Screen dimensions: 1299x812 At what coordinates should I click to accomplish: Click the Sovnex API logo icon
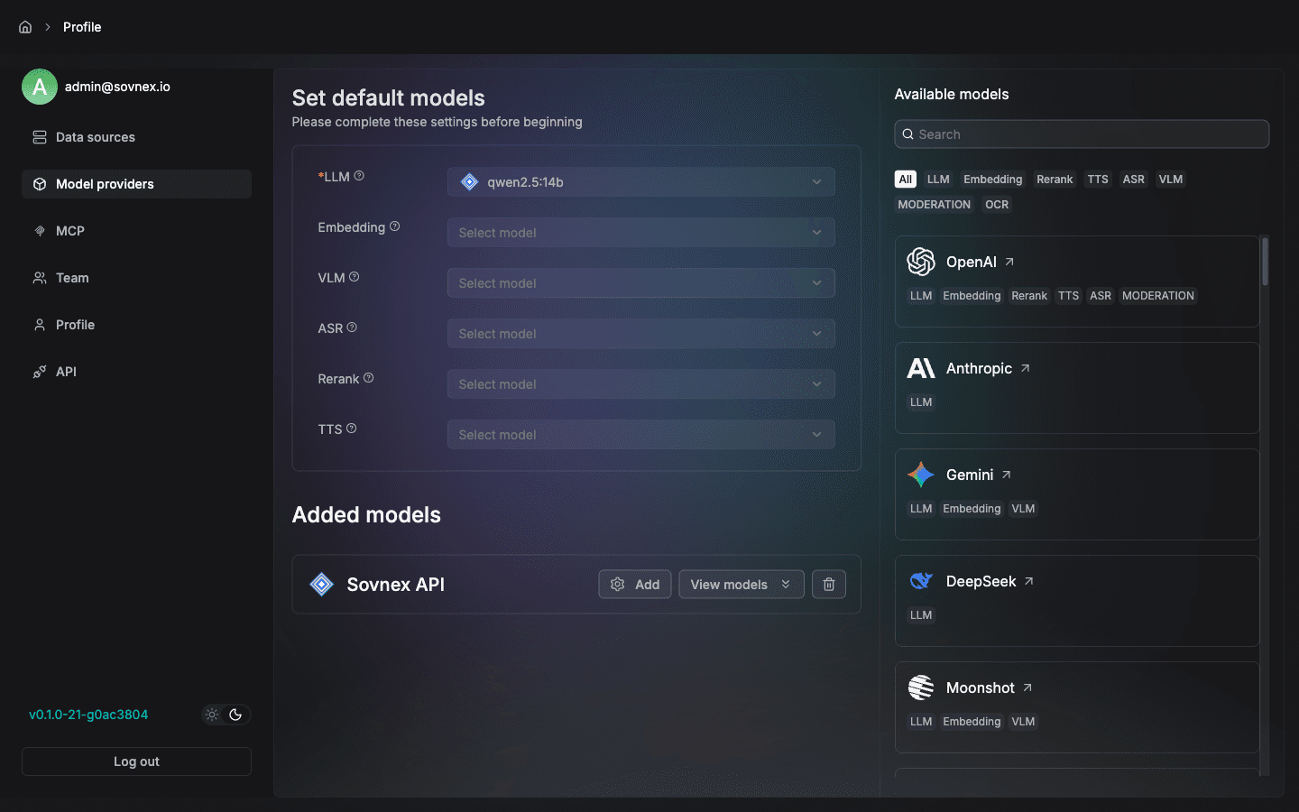[322, 585]
